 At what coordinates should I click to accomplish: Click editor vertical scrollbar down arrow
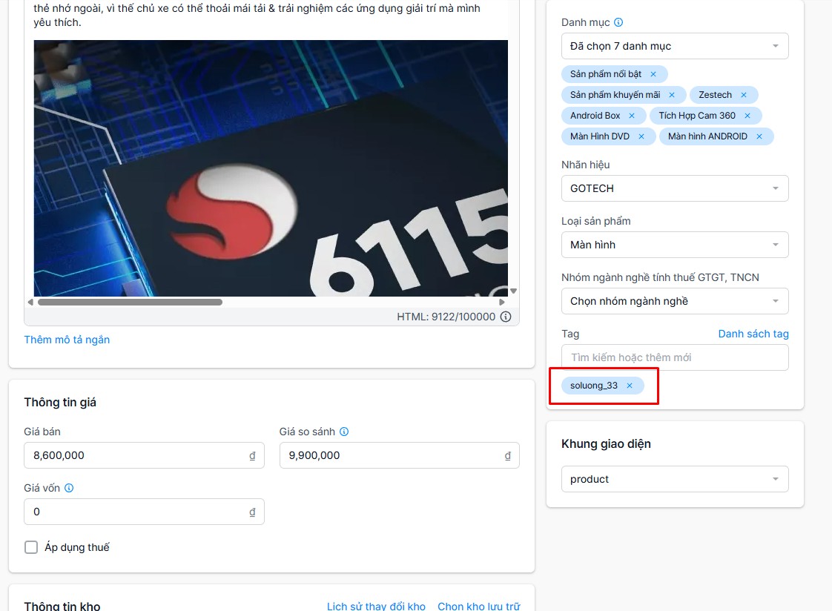[513, 291]
